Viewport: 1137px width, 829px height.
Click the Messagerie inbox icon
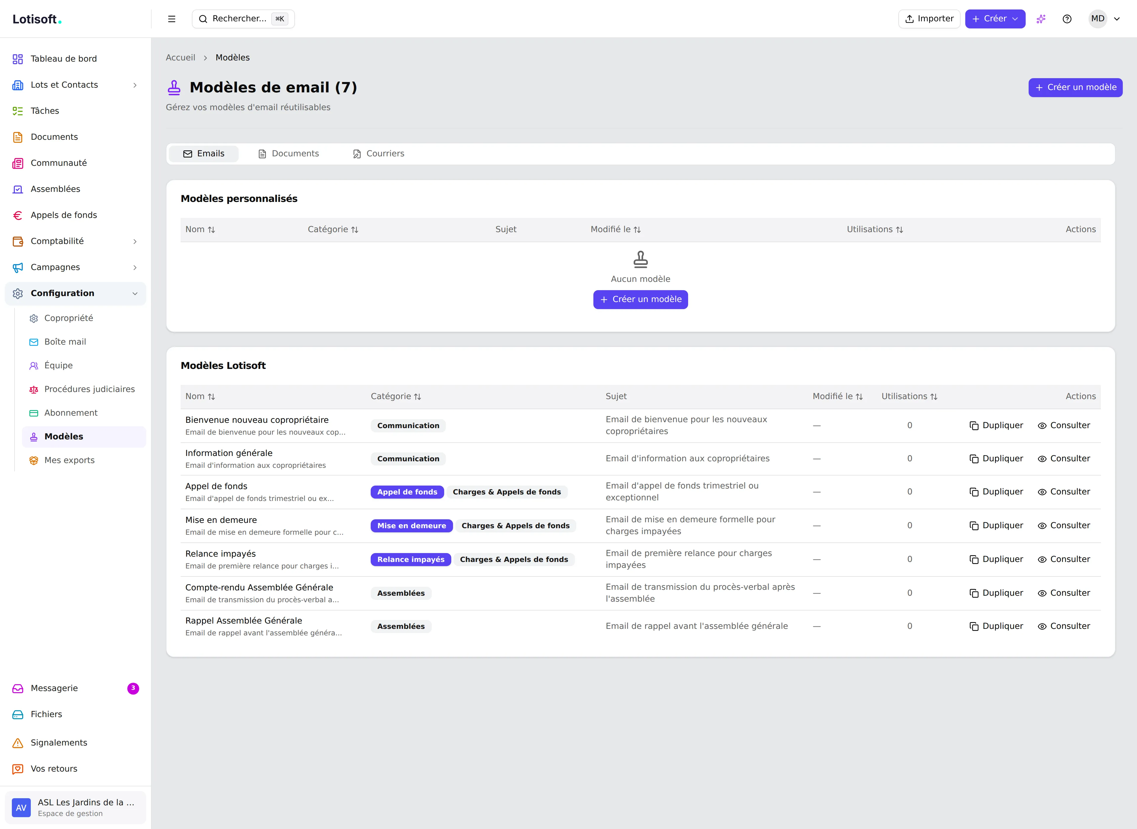pyautogui.click(x=18, y=688)
